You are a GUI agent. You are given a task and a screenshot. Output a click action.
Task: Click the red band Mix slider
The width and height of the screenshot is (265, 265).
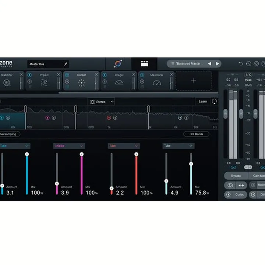coord(136,174)
